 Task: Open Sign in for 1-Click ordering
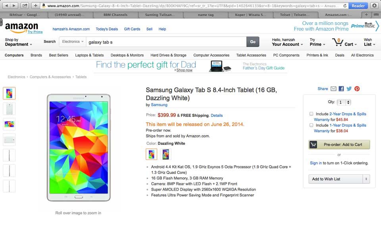pos(315,163)
